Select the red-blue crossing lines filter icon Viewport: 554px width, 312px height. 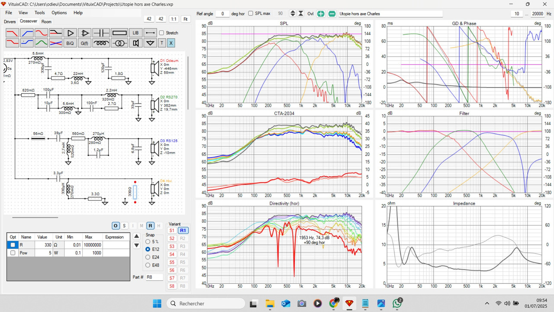click(56, 43)
